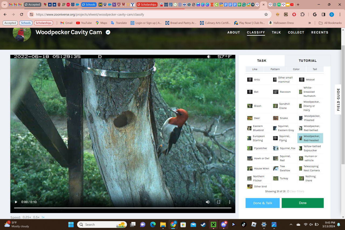Select Bat species option
Screen dimensions: 345x230
(258, 92)
